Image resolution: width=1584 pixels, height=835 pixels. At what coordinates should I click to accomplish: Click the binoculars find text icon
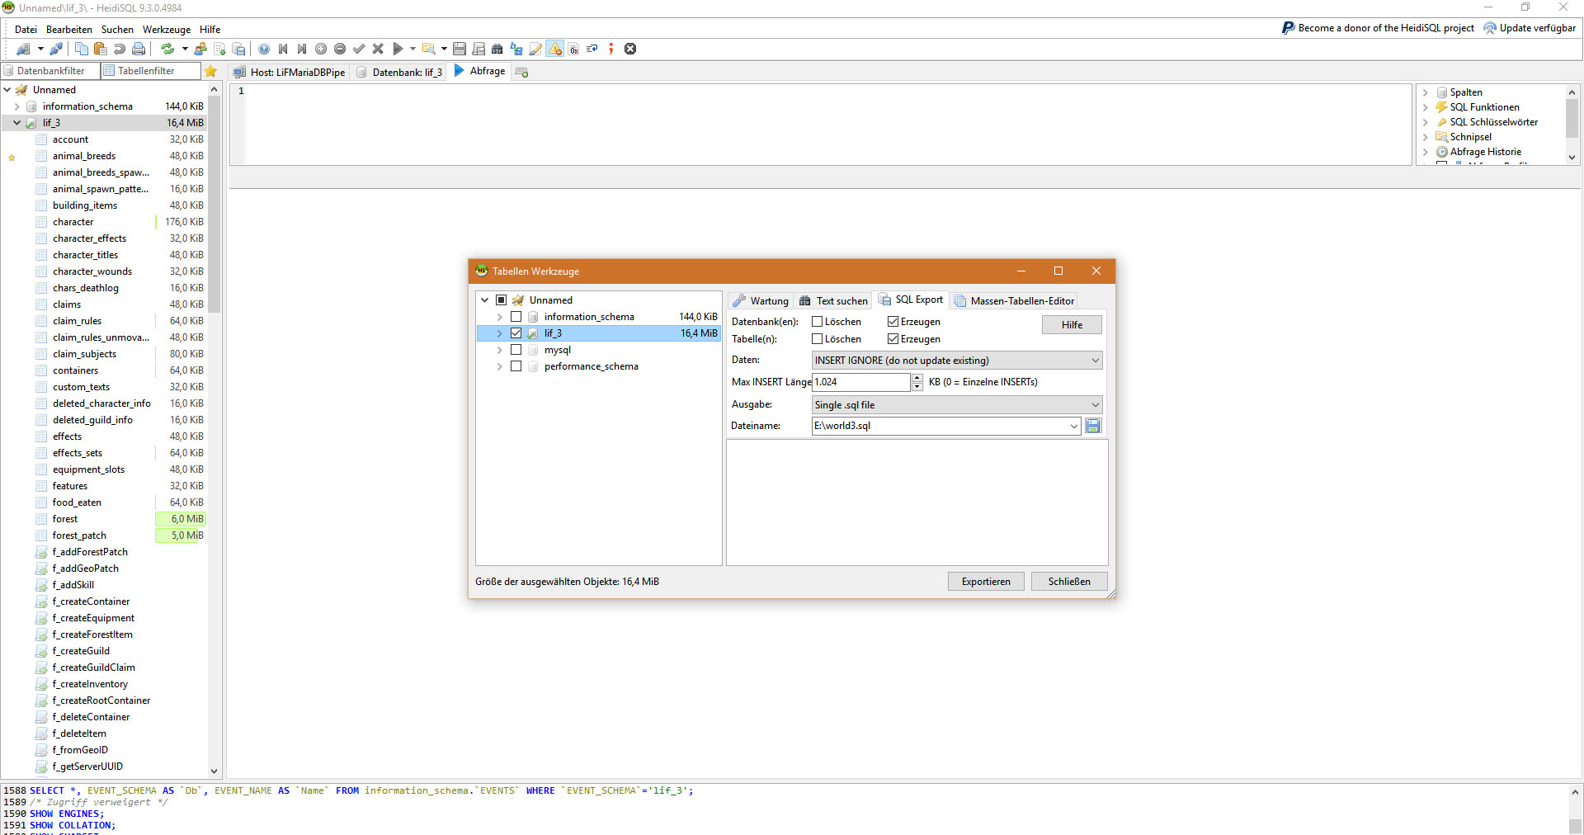pyautogui.click(x=497, y=49)
